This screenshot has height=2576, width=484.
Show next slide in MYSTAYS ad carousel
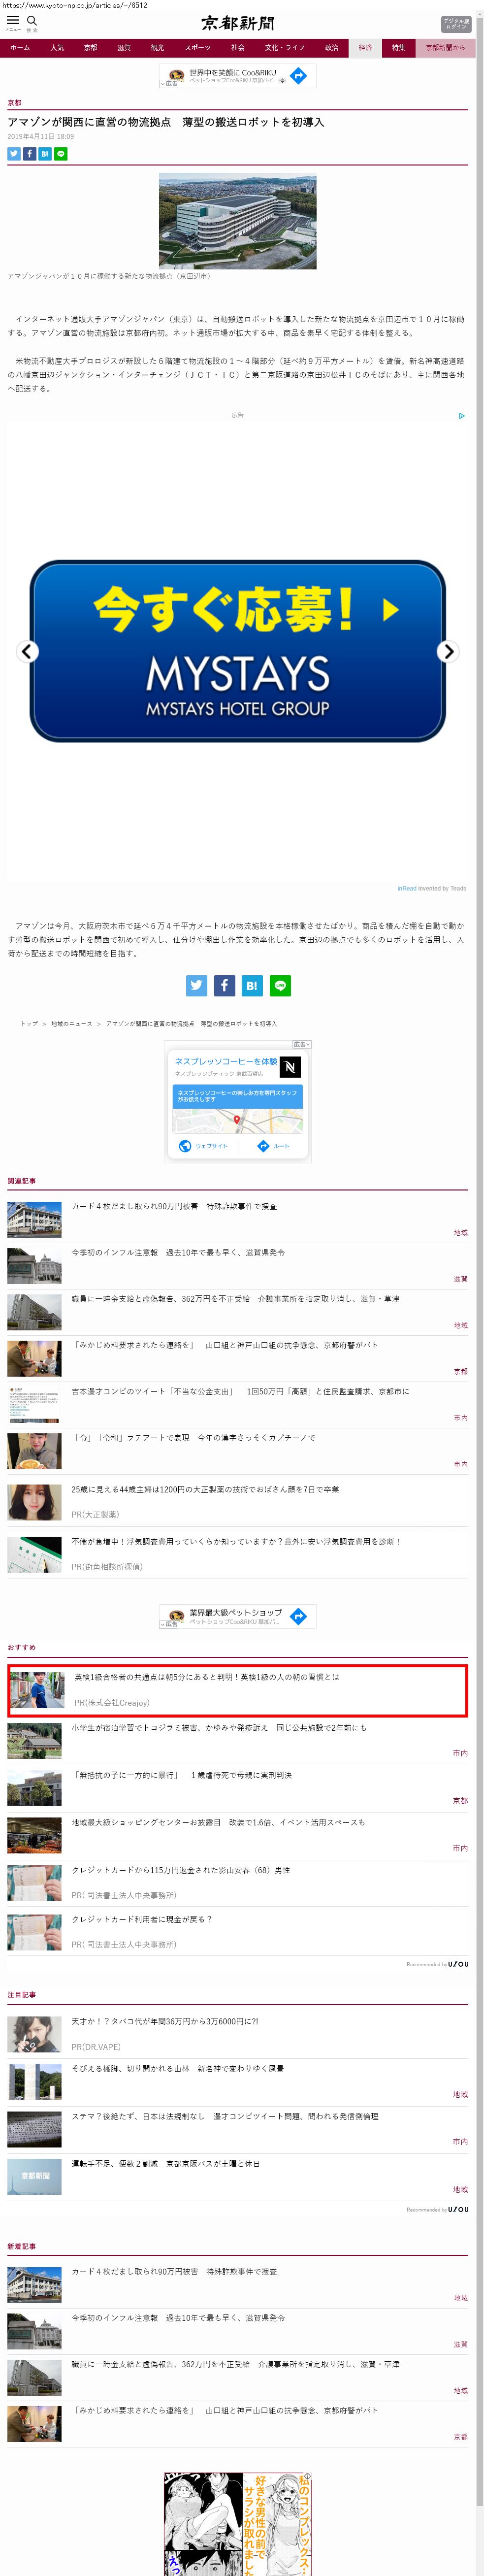pyautogui.click(x=448, y=651)
